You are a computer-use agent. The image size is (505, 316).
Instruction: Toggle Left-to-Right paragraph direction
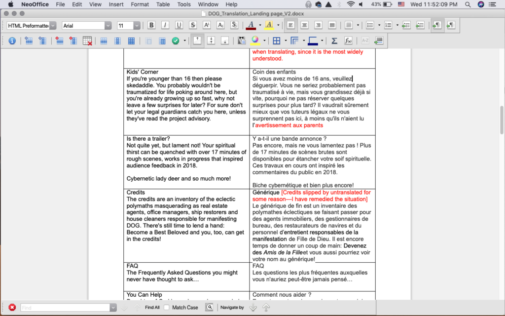click(437, 25)
